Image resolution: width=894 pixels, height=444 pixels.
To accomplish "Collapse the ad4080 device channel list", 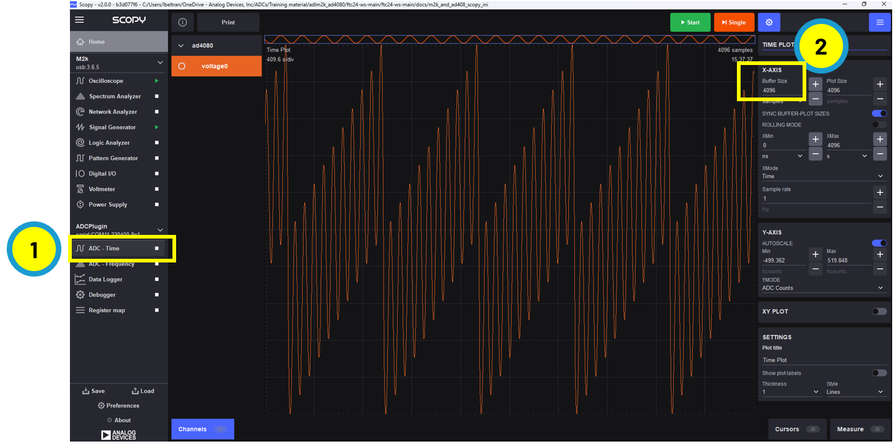I will [181, 45].
